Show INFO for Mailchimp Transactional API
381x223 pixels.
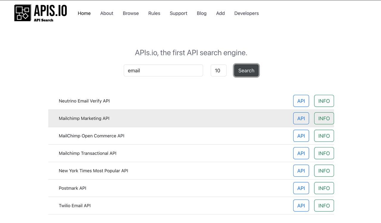pos(324,153)
